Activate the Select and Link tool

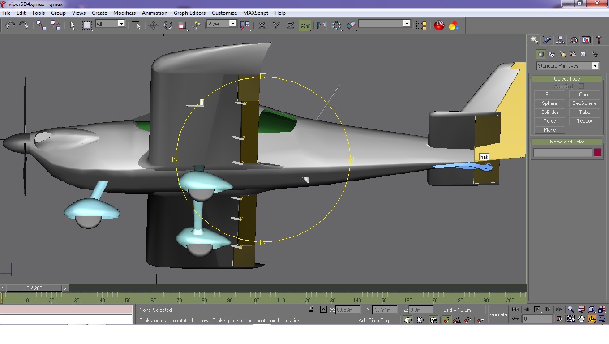coord(42,26)
